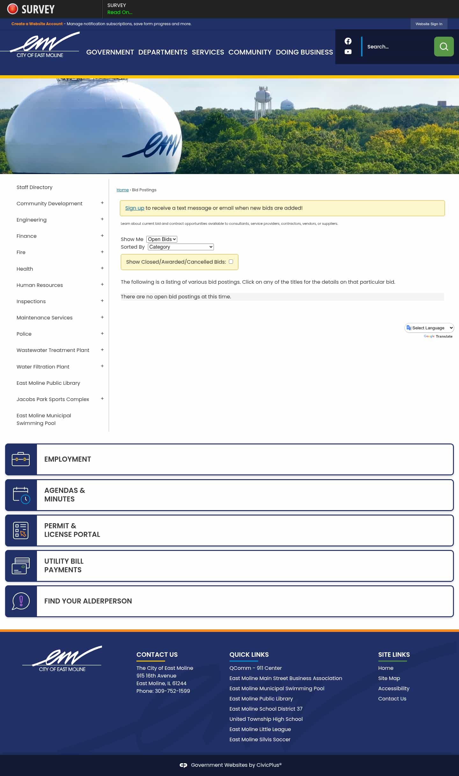Open the Doing Business navigation menu
Viewport: 459px width, 776px height.
point(304,52)
